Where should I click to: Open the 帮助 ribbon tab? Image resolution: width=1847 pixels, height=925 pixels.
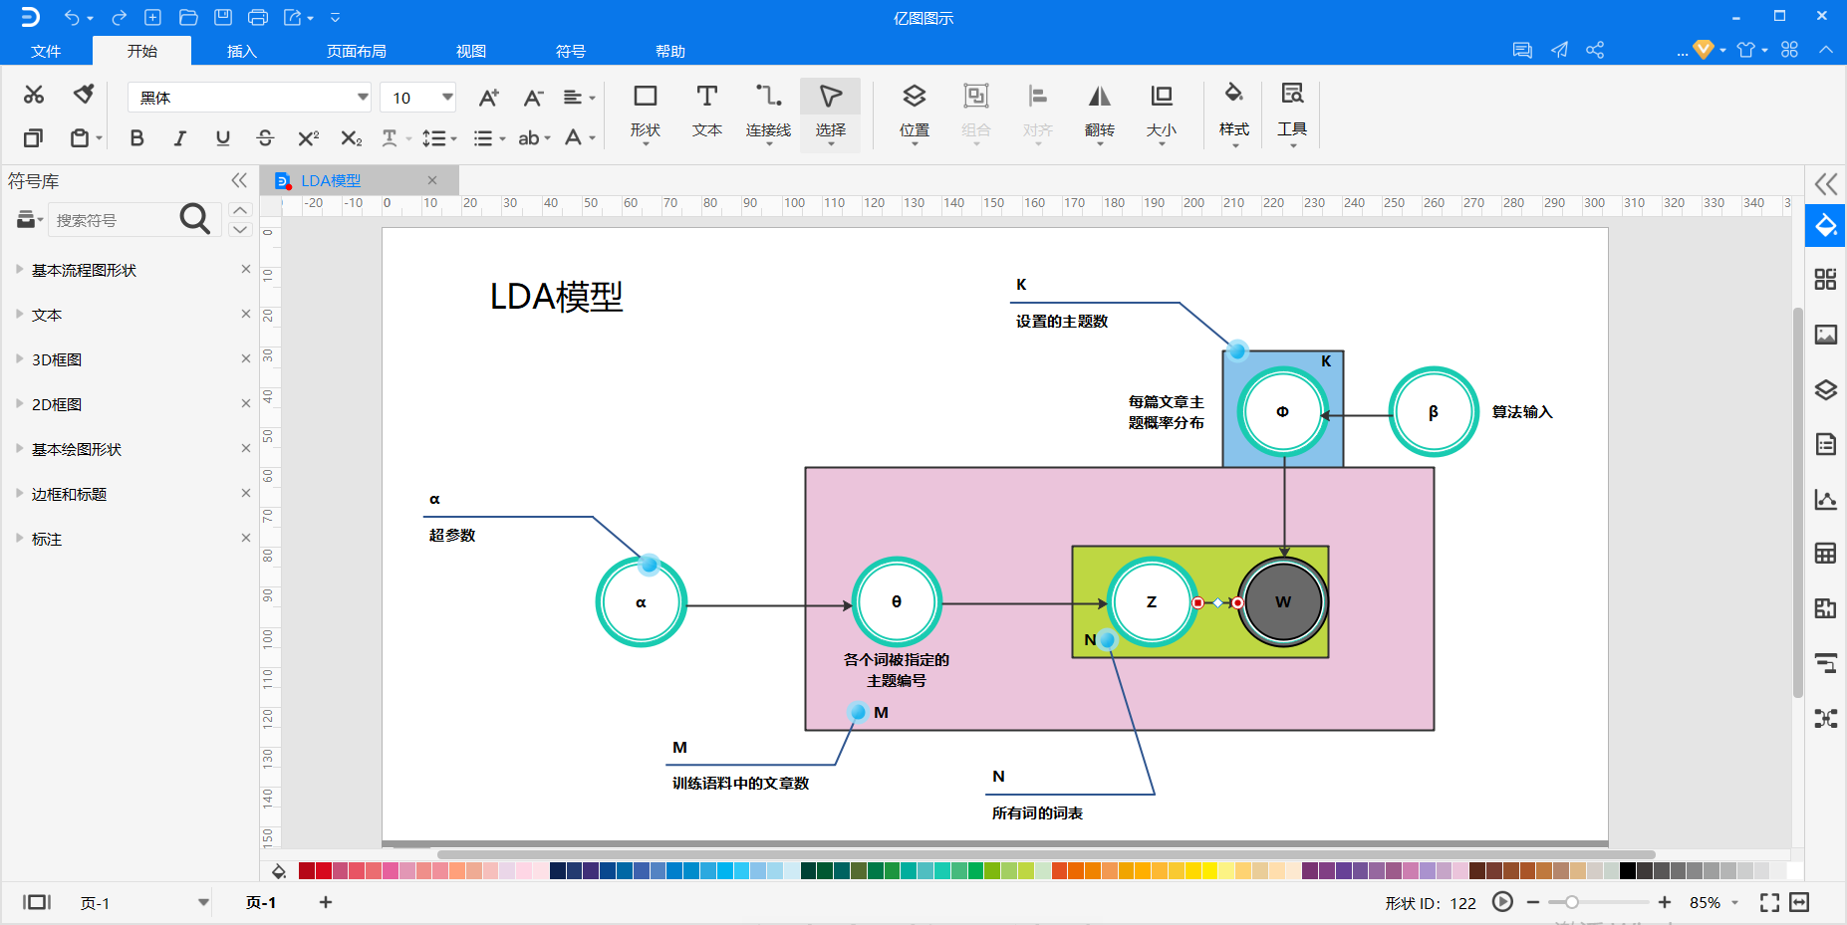pos(670,51)
